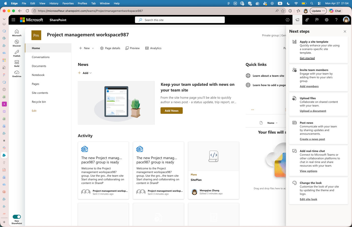Open Page details in command bar
Screen dimensions: 352x227
110,48
